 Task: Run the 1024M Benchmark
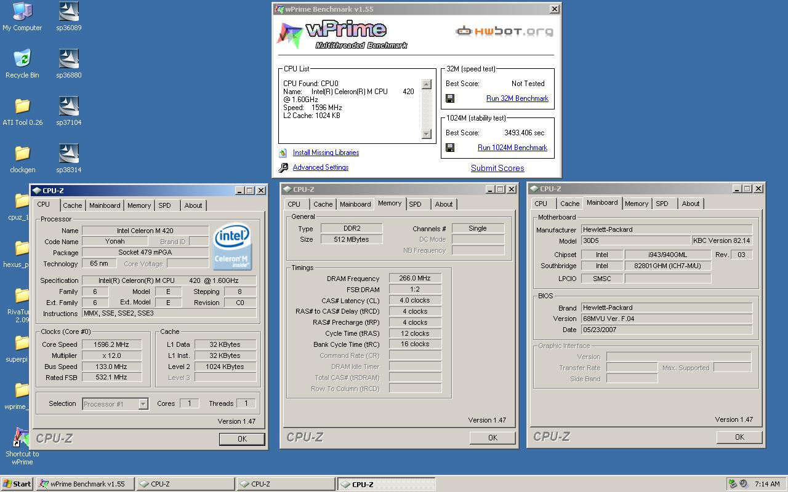click(512, 148)
